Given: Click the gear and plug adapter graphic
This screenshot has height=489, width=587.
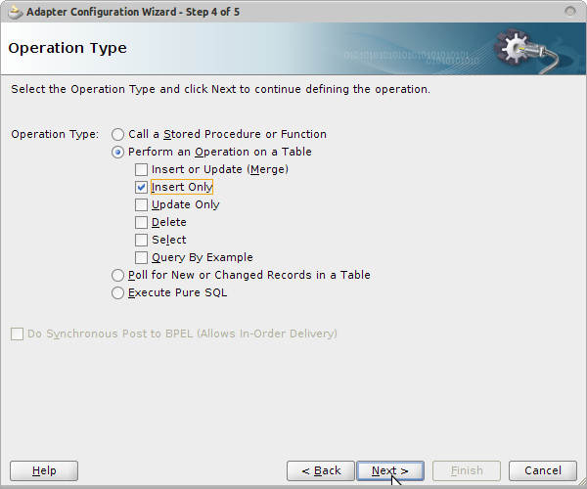Looking at the screenshot, I should (x=526, y=50).
